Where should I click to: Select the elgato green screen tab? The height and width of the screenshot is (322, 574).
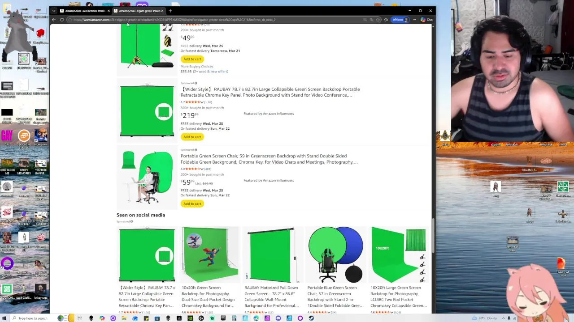(x=139, y=11)
